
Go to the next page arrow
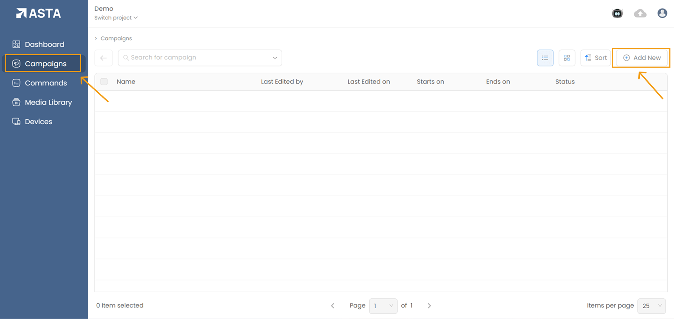429,305
